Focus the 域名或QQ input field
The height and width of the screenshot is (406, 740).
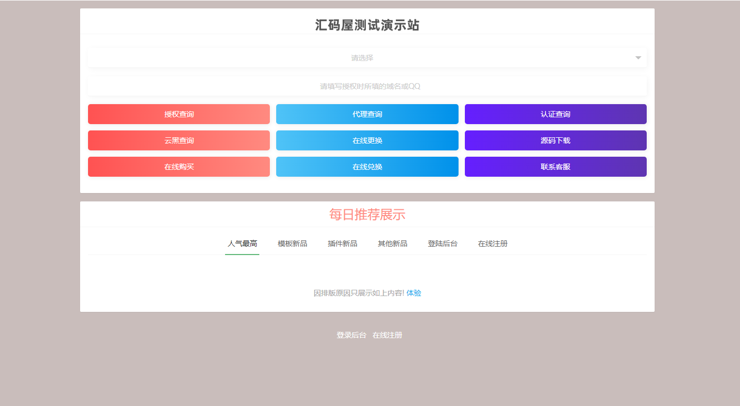[x=367, y=86]
